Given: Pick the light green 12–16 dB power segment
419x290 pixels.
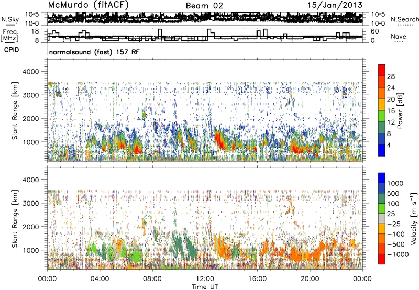Looking at the screenshot, I should click(382, 116).
